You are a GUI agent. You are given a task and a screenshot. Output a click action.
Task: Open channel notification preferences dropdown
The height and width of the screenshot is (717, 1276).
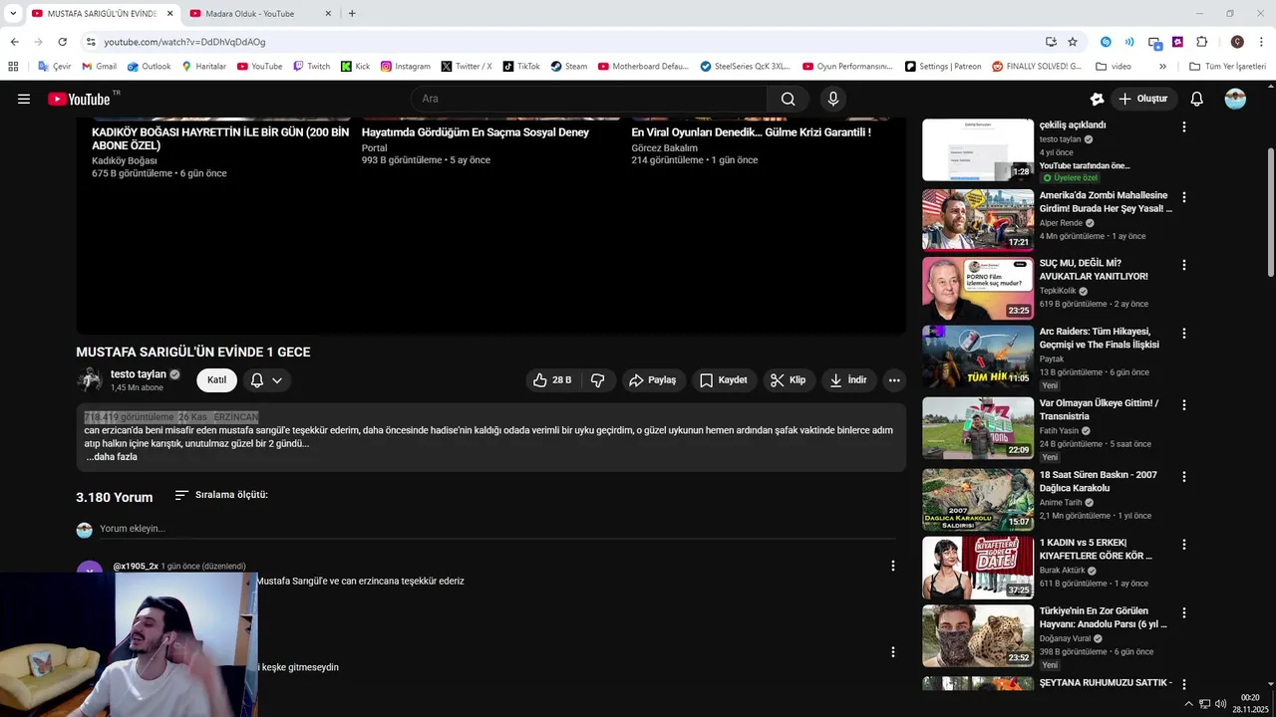coord(266,379)
